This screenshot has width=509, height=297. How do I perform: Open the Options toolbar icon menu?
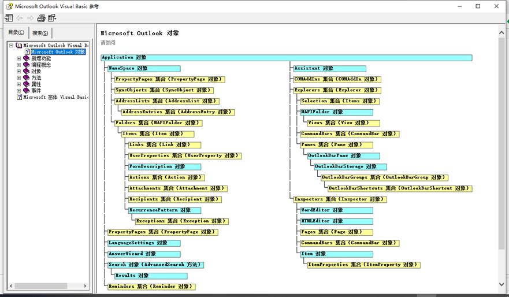coord(52,18)
